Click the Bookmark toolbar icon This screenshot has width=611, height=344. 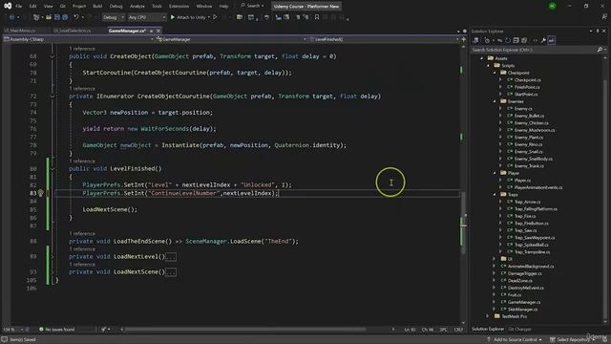317,17
